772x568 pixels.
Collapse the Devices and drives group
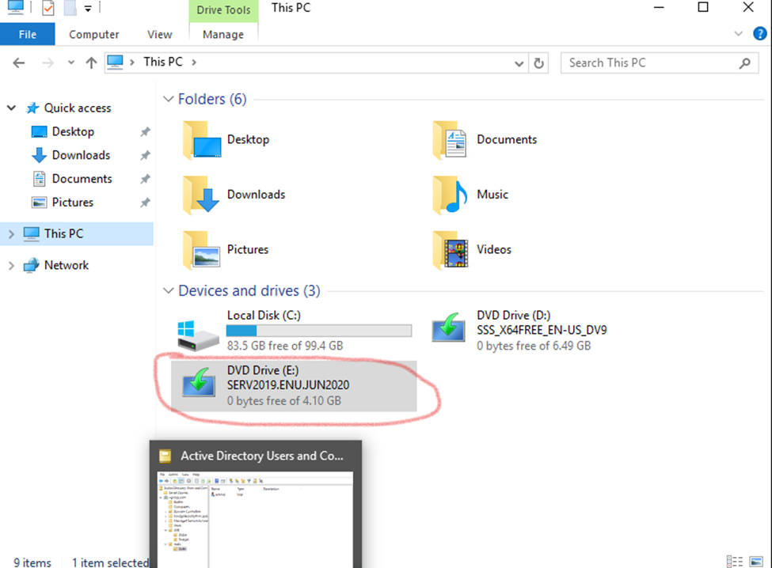point(168,291)
